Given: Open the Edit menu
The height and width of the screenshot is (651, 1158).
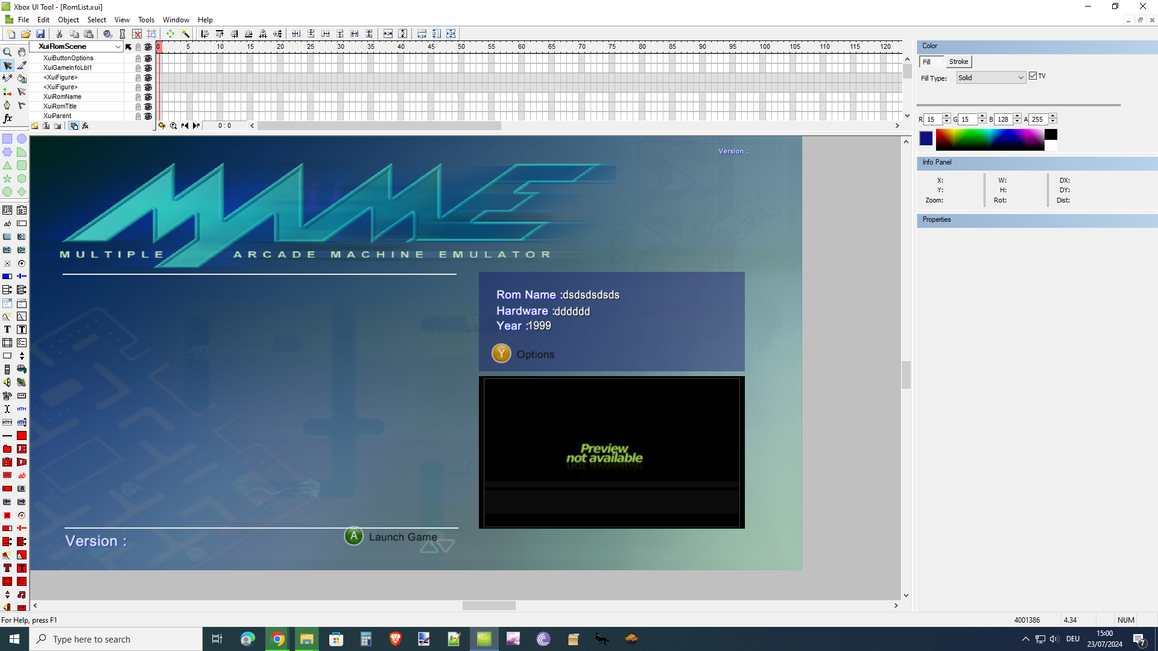Looking at the screenshot, I should pyautogui.click(x=43, y=20).
